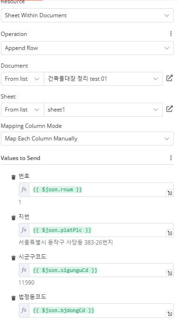Change Document mode From list selector

pos(22,79)
